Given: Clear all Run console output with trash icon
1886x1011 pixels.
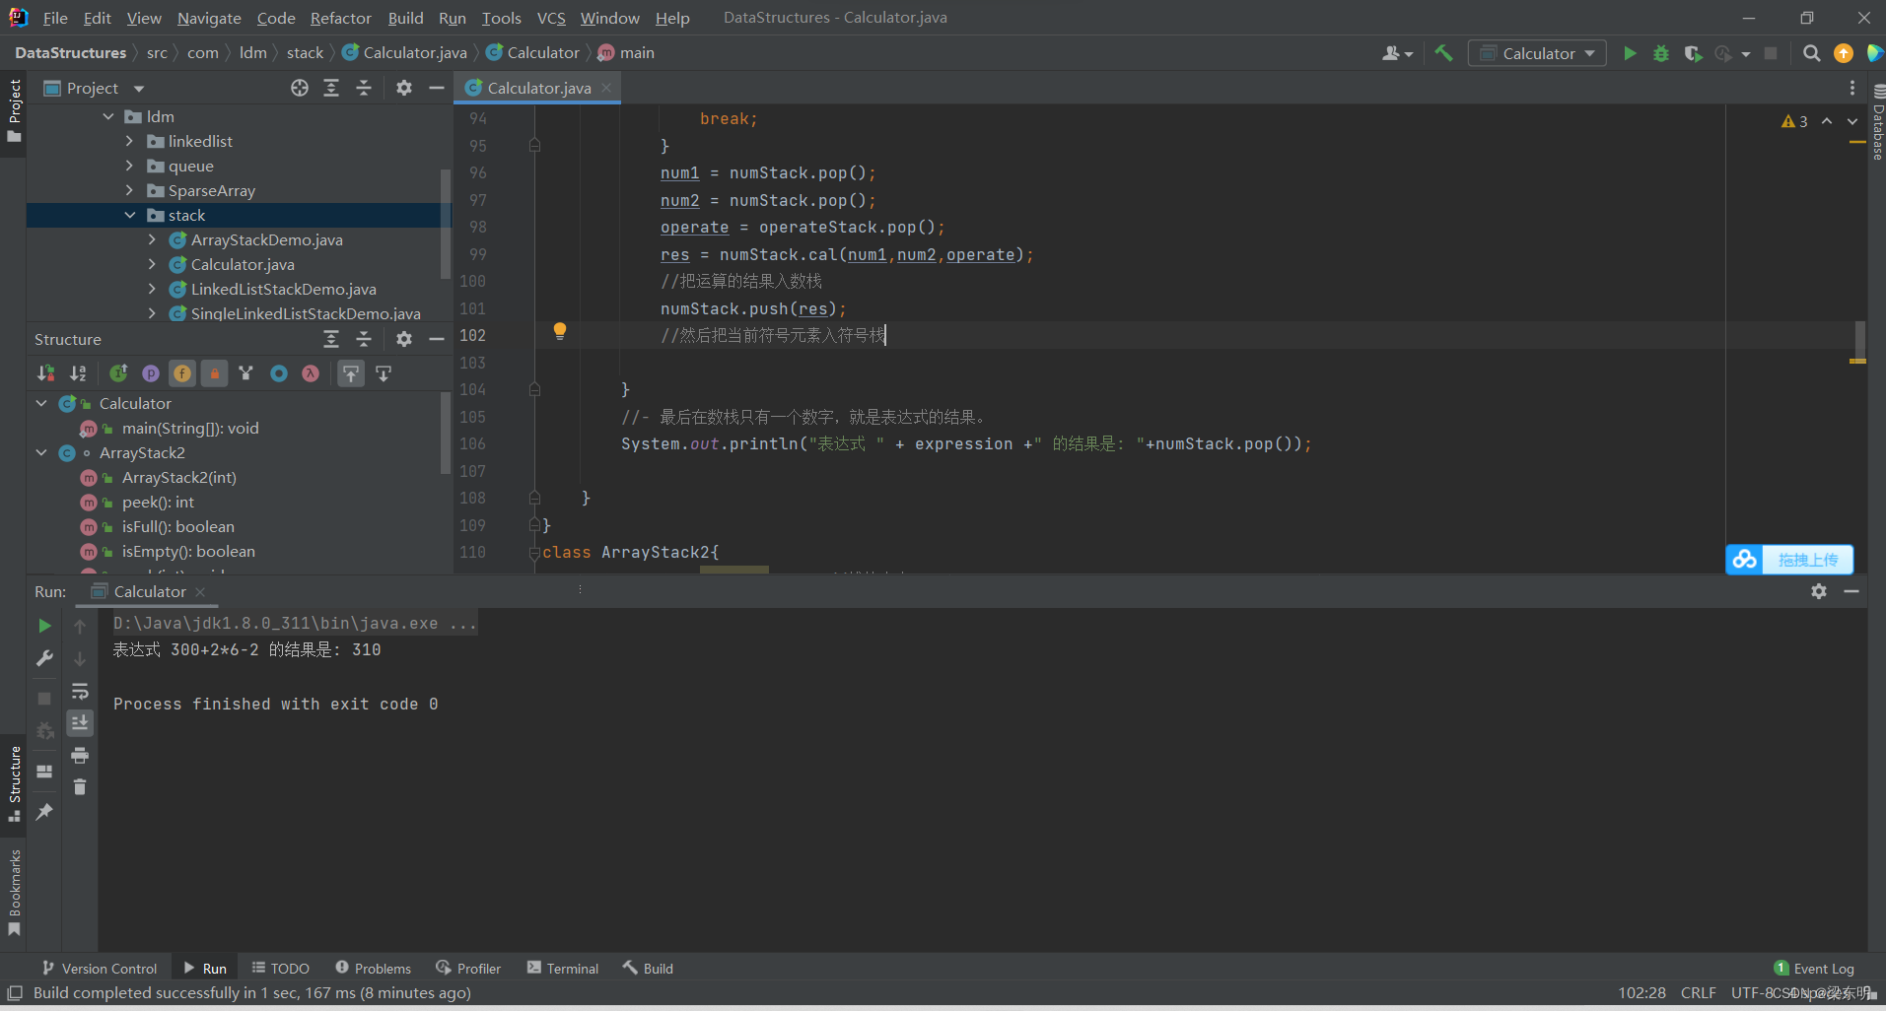Looking at the screenshot, I should [80, 787].
